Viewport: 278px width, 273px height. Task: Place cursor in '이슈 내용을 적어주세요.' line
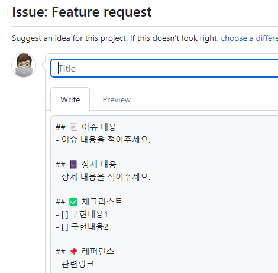click(103, 139)
